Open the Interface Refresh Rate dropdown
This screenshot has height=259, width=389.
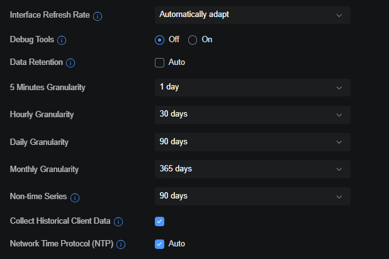252,15
